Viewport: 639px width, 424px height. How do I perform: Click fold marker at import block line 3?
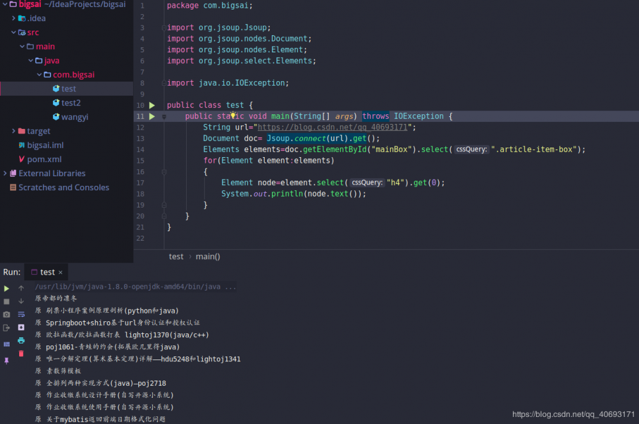pyautogui.click(x=164, y=27)
